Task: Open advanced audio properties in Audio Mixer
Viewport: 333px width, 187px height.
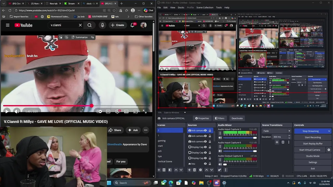Action: [220, 170]
